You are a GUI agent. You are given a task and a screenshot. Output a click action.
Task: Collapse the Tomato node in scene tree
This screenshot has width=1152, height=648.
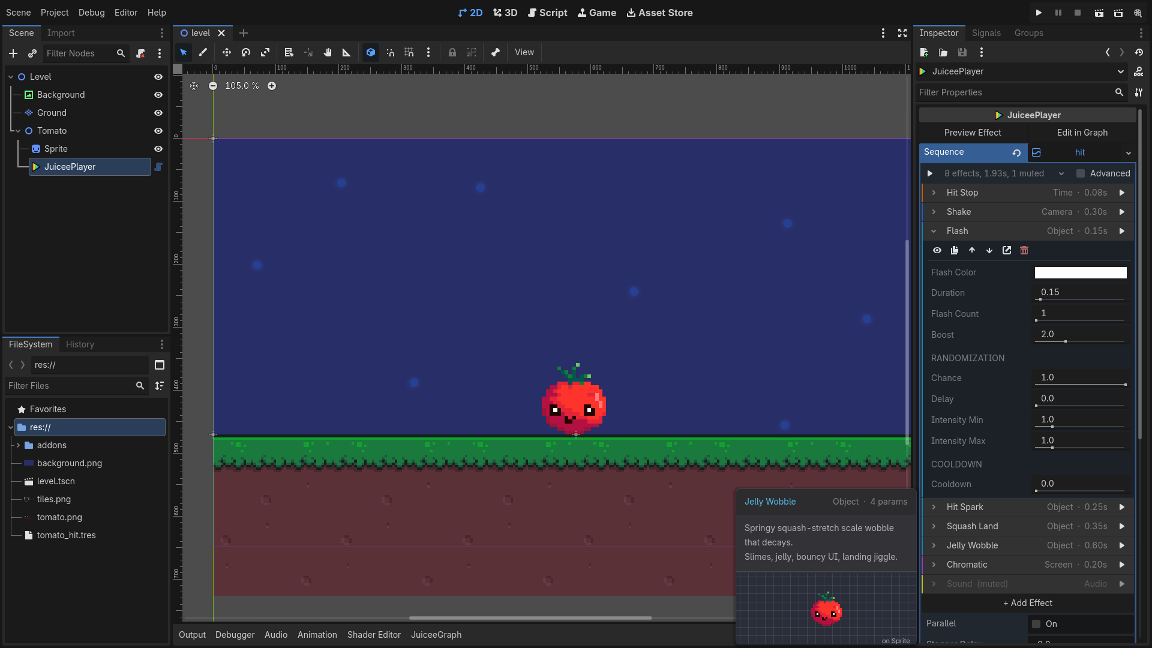(x=18, y=131)
